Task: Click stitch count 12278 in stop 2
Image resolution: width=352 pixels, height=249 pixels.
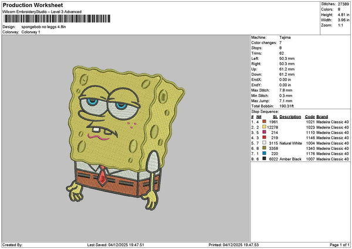Action: click(272, 127)
